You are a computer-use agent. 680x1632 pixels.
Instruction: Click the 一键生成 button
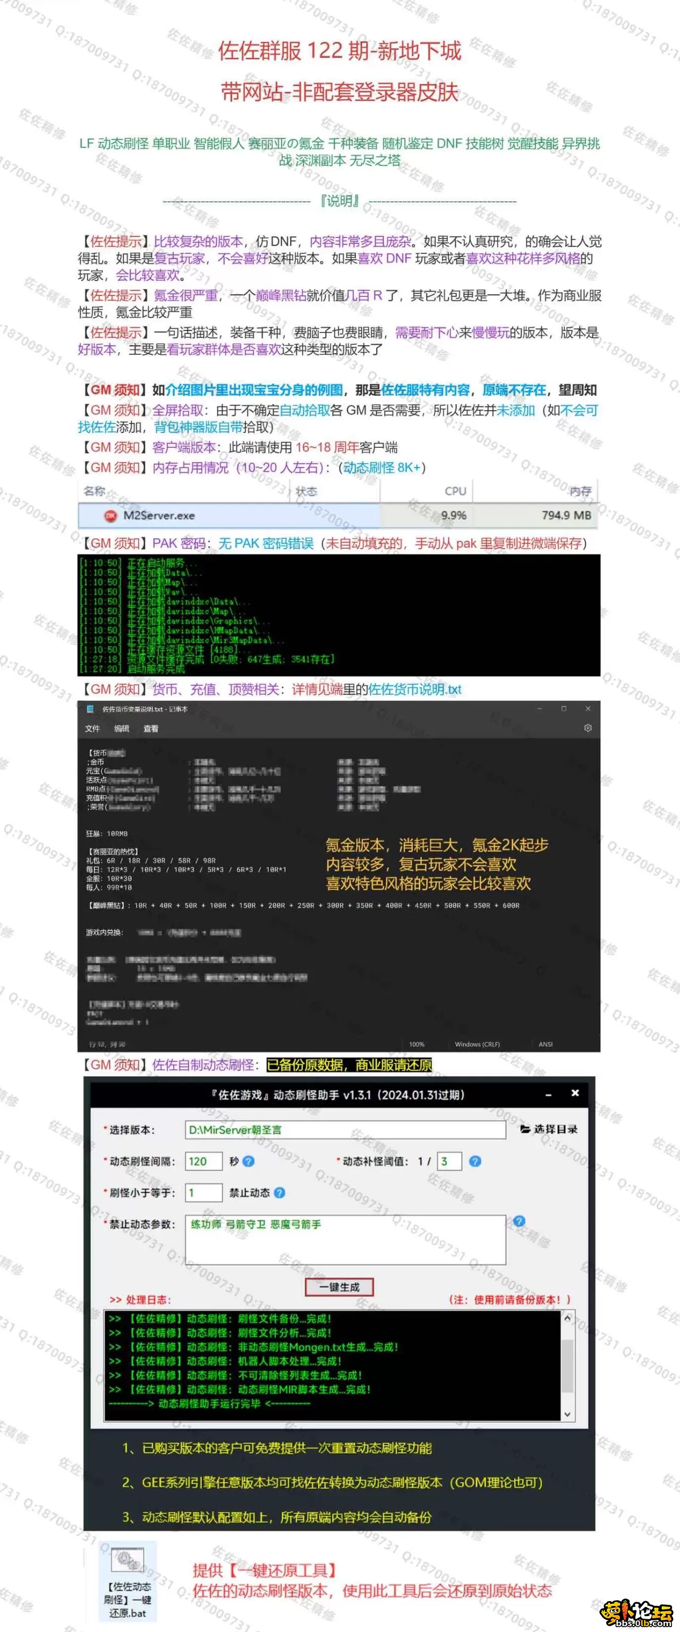click(339, 1287)
